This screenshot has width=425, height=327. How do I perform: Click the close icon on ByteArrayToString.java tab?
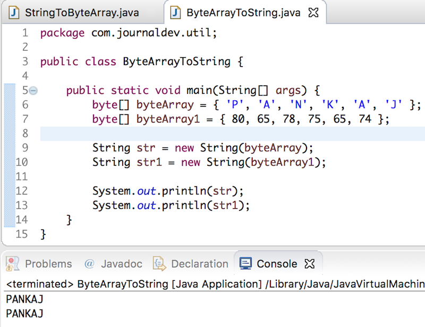pos(313,13)
